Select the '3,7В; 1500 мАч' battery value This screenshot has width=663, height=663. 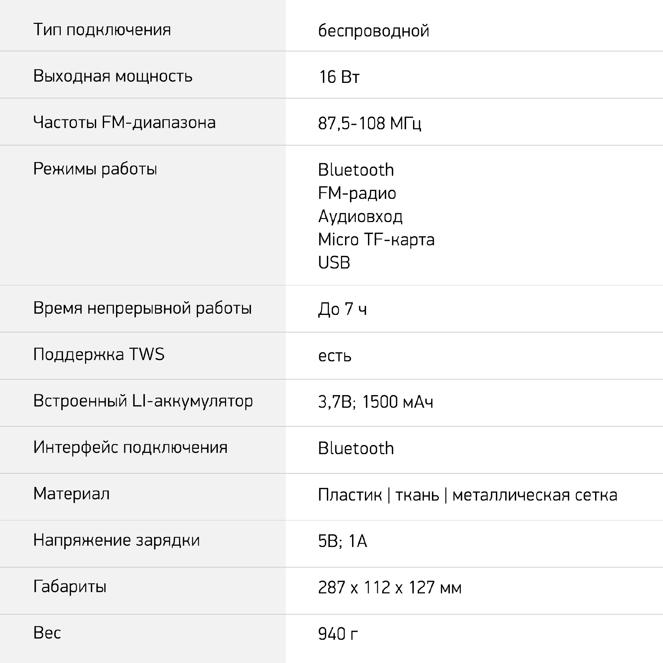click(x=376, y=402)
